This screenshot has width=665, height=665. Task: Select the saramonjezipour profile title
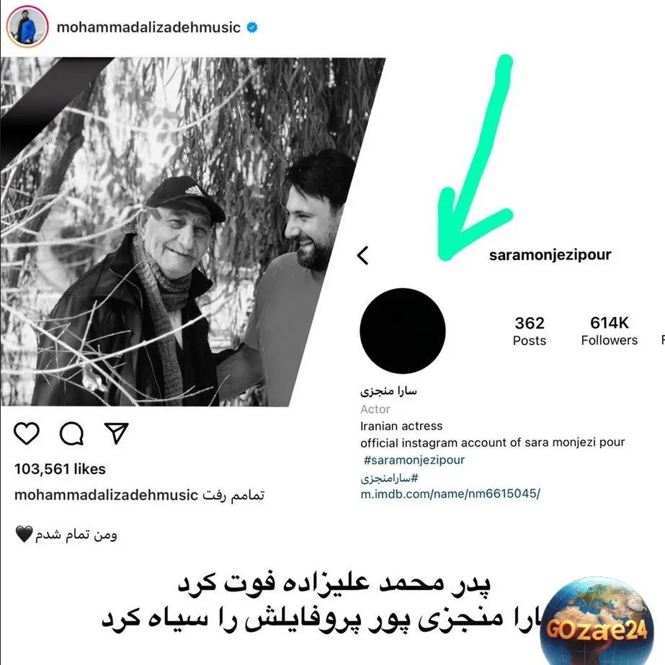(550, 255)
